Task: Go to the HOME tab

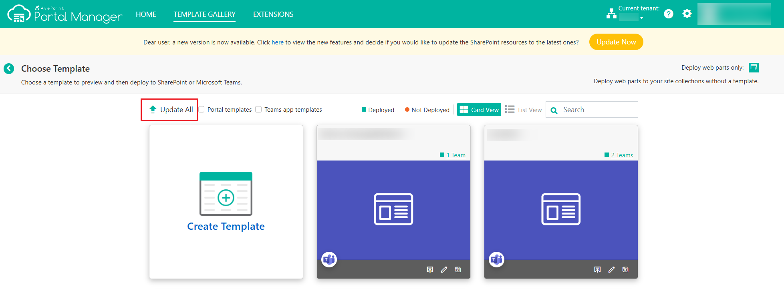Action: [x=146, y=14]
